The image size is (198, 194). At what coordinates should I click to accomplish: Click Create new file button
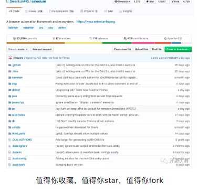(x=122, y=49)
